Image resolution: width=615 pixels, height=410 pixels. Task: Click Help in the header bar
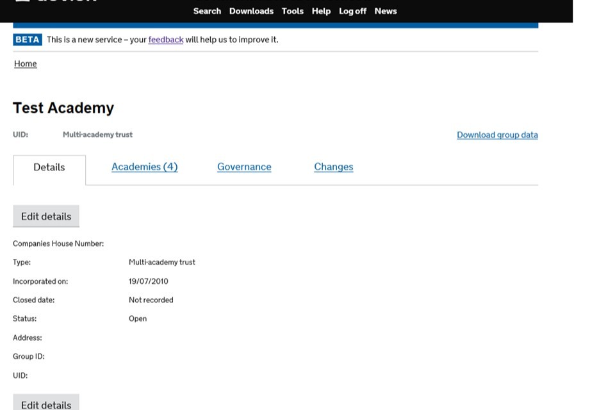point(321,11)
